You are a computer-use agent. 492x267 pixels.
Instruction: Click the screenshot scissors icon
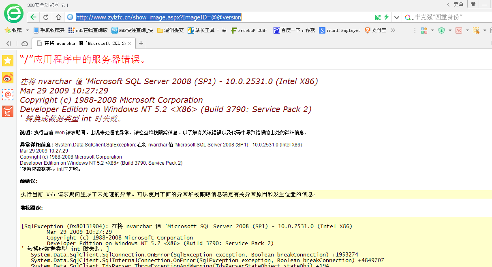pyautogui.click(x=476, y=30)
